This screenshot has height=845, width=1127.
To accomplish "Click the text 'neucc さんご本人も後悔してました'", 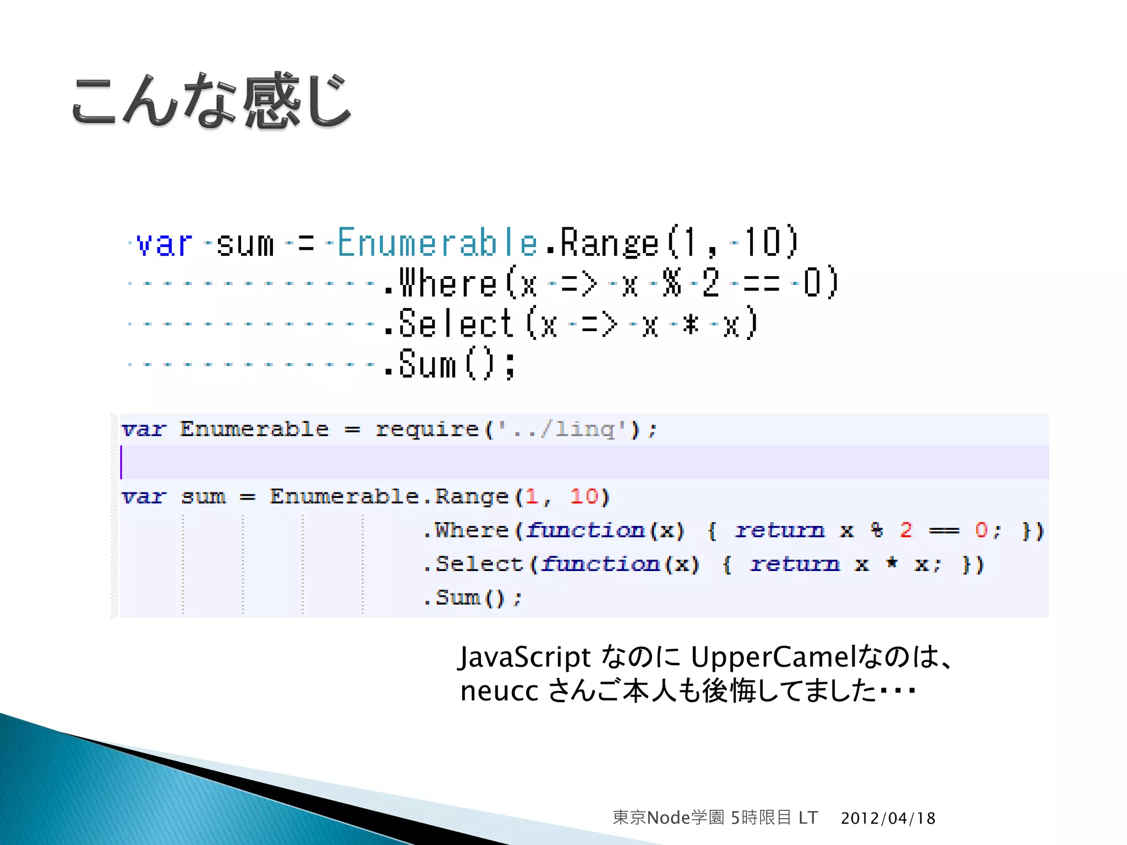I will point(669,691).
